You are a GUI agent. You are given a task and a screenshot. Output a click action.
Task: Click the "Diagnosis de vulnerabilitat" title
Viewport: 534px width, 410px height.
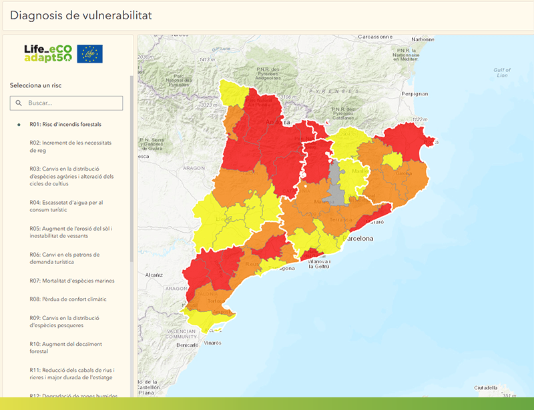(x=83, y=15)
